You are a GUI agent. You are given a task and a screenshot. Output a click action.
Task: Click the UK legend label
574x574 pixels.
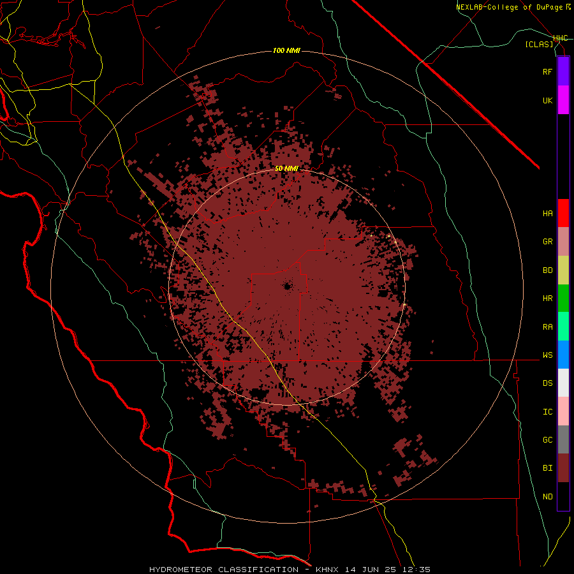[x=547, y=100]
